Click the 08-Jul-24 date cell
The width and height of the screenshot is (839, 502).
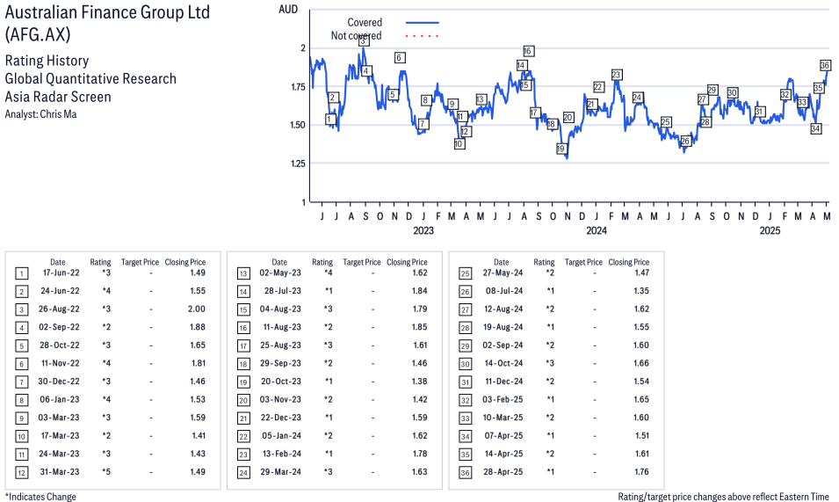point(504,291)
